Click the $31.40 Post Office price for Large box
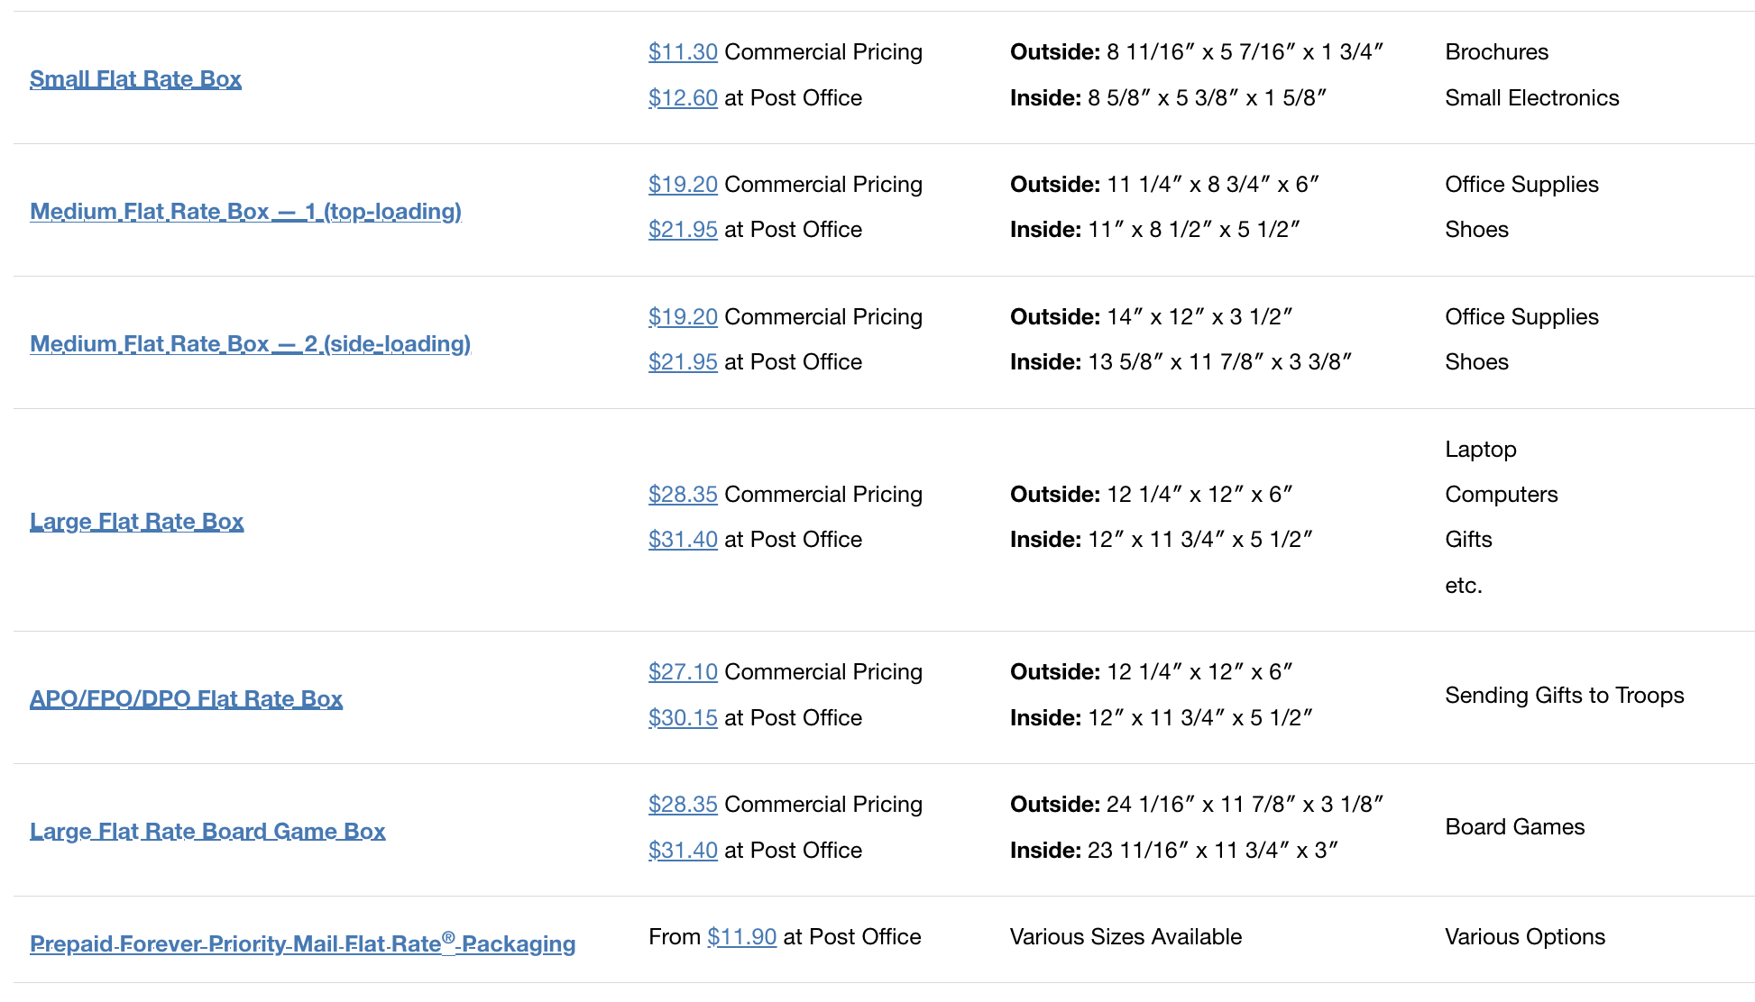1755x1002 pixels. (683, 539)
